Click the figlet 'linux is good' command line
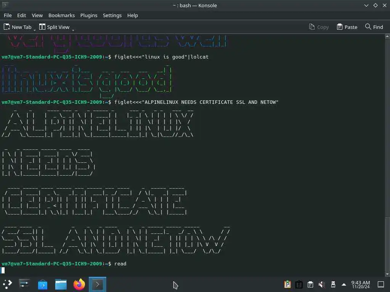390x292 pixels. (161, 57)
